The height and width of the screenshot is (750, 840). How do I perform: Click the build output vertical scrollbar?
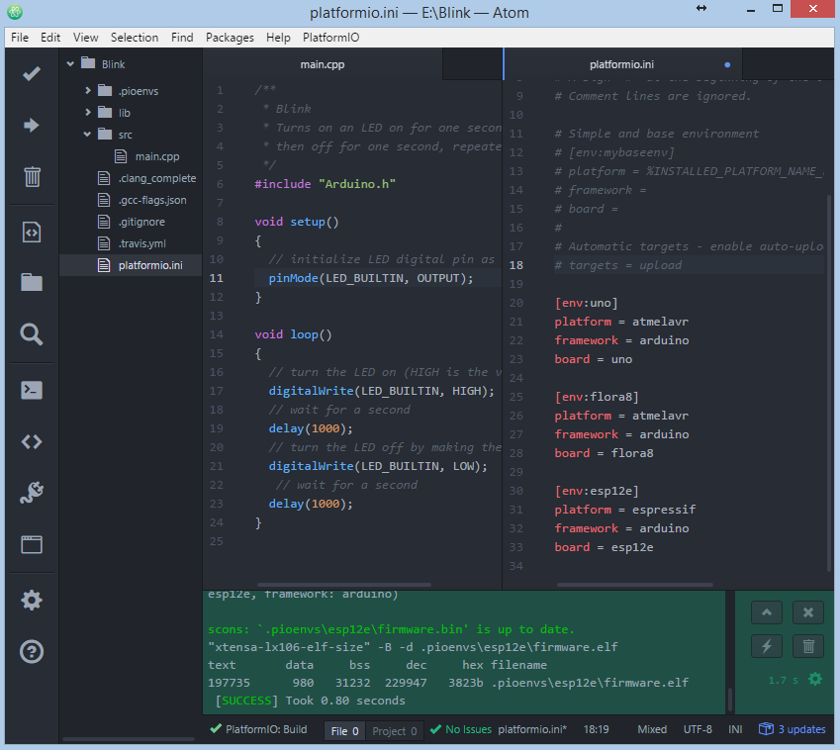point(729,699)
